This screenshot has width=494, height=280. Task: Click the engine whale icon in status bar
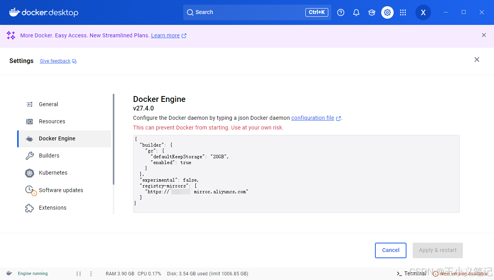[9, 273]
